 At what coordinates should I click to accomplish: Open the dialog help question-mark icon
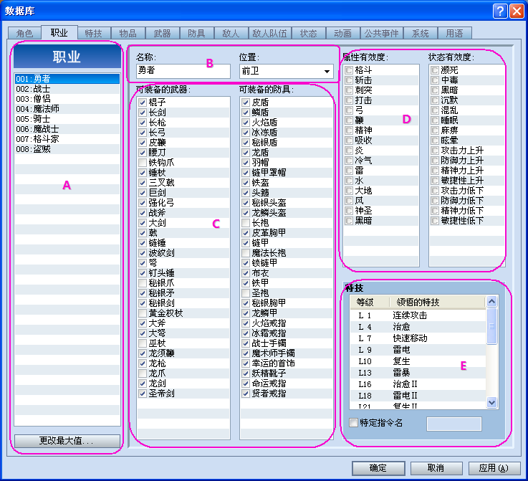point(500,11)
